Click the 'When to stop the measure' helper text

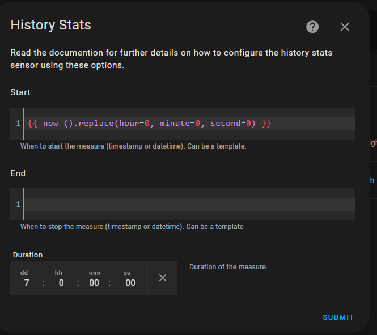point(132,227)
